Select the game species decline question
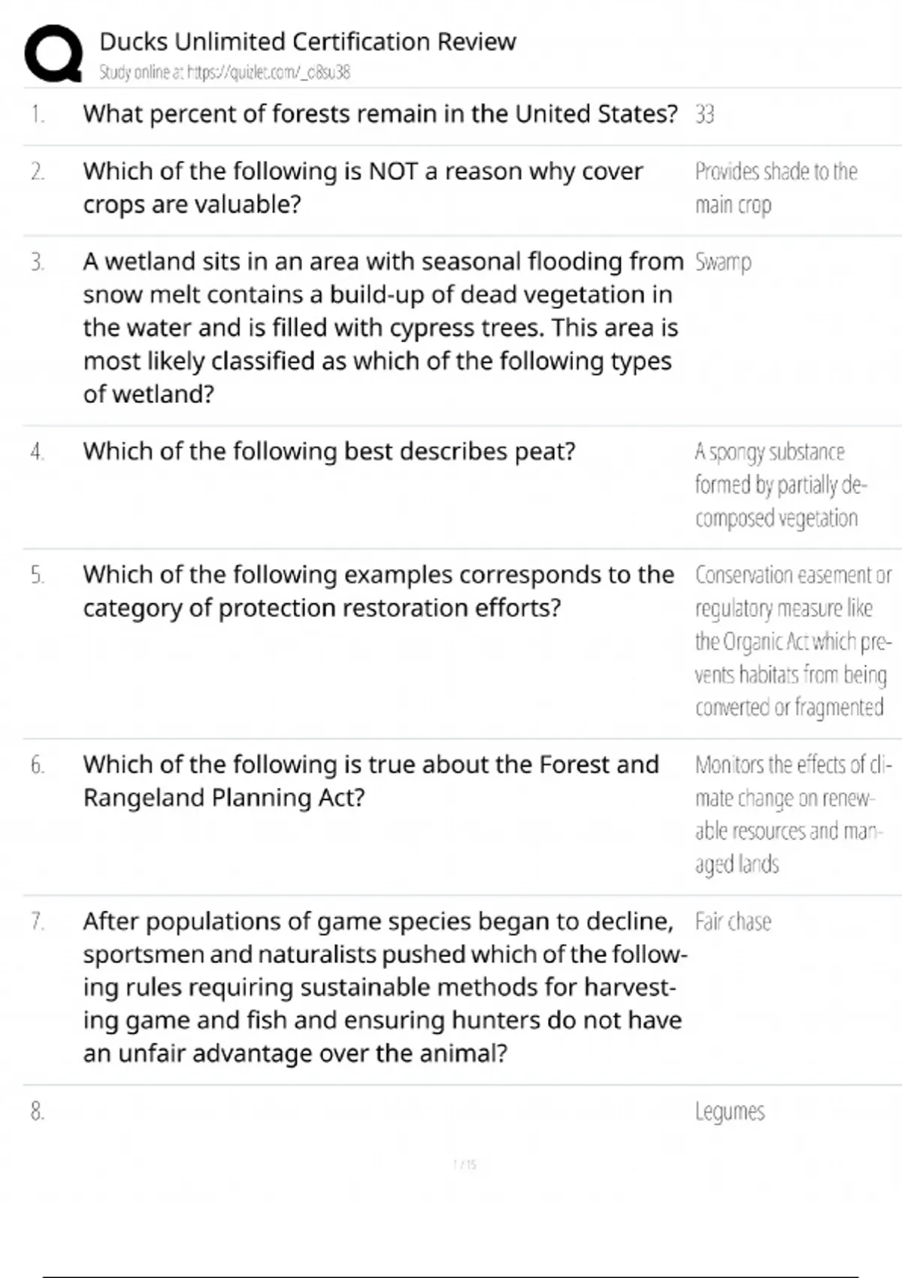This screenshot has height=1278, width=902. pos(384,987)
